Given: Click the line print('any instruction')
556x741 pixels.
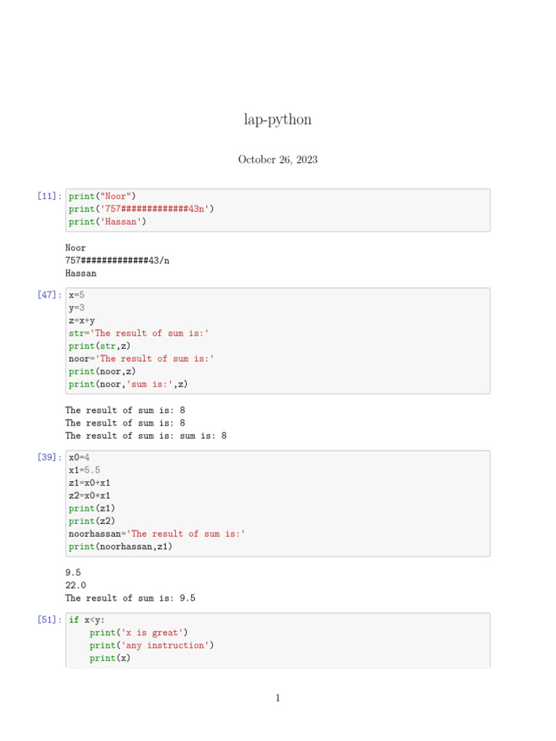Looking at the screenshot, I should coord(152,645).
